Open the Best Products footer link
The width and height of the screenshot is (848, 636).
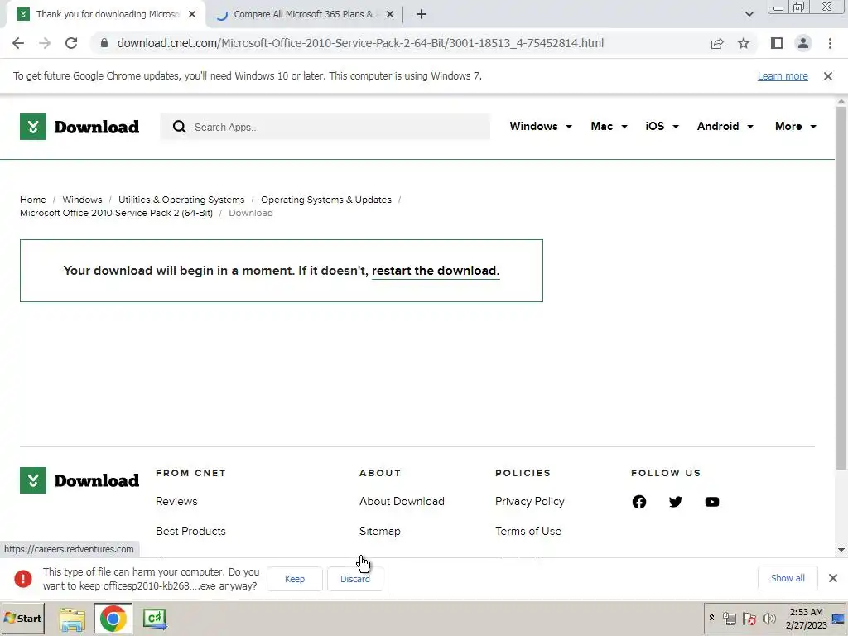pyautogui.click(x=190, y=531)
